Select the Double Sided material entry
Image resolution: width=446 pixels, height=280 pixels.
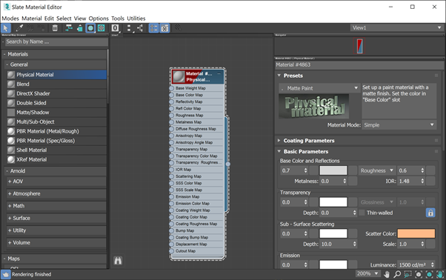[56, 103]
